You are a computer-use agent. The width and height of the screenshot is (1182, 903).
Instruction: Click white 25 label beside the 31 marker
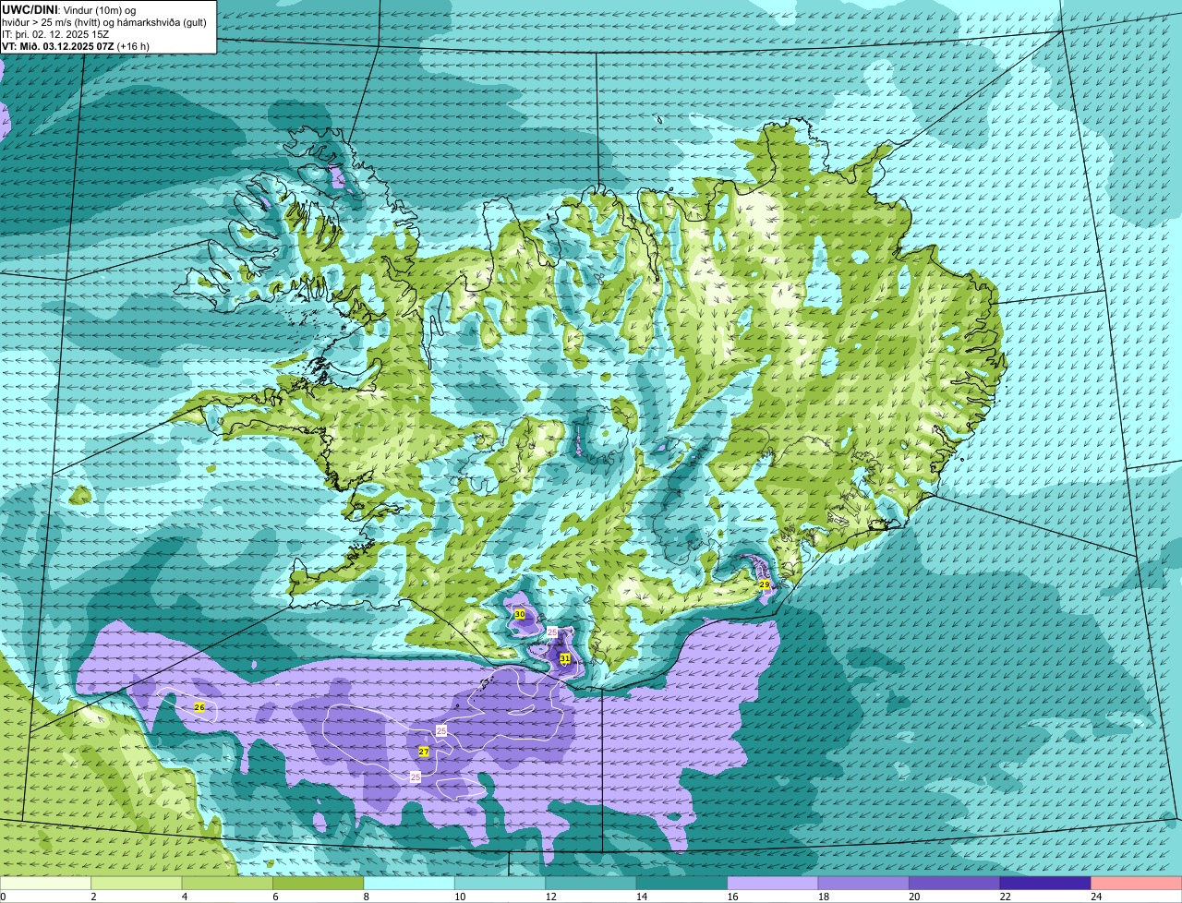(552, 632)
